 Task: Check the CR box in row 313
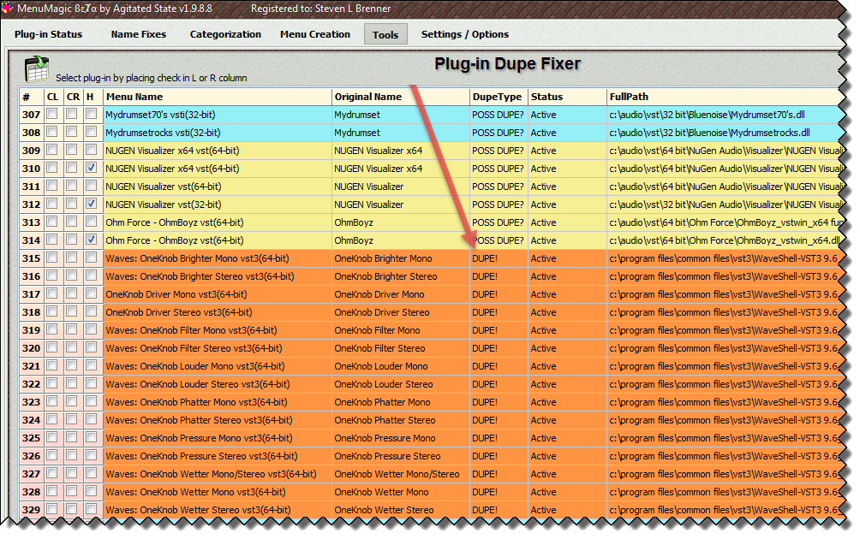(72, 222)
